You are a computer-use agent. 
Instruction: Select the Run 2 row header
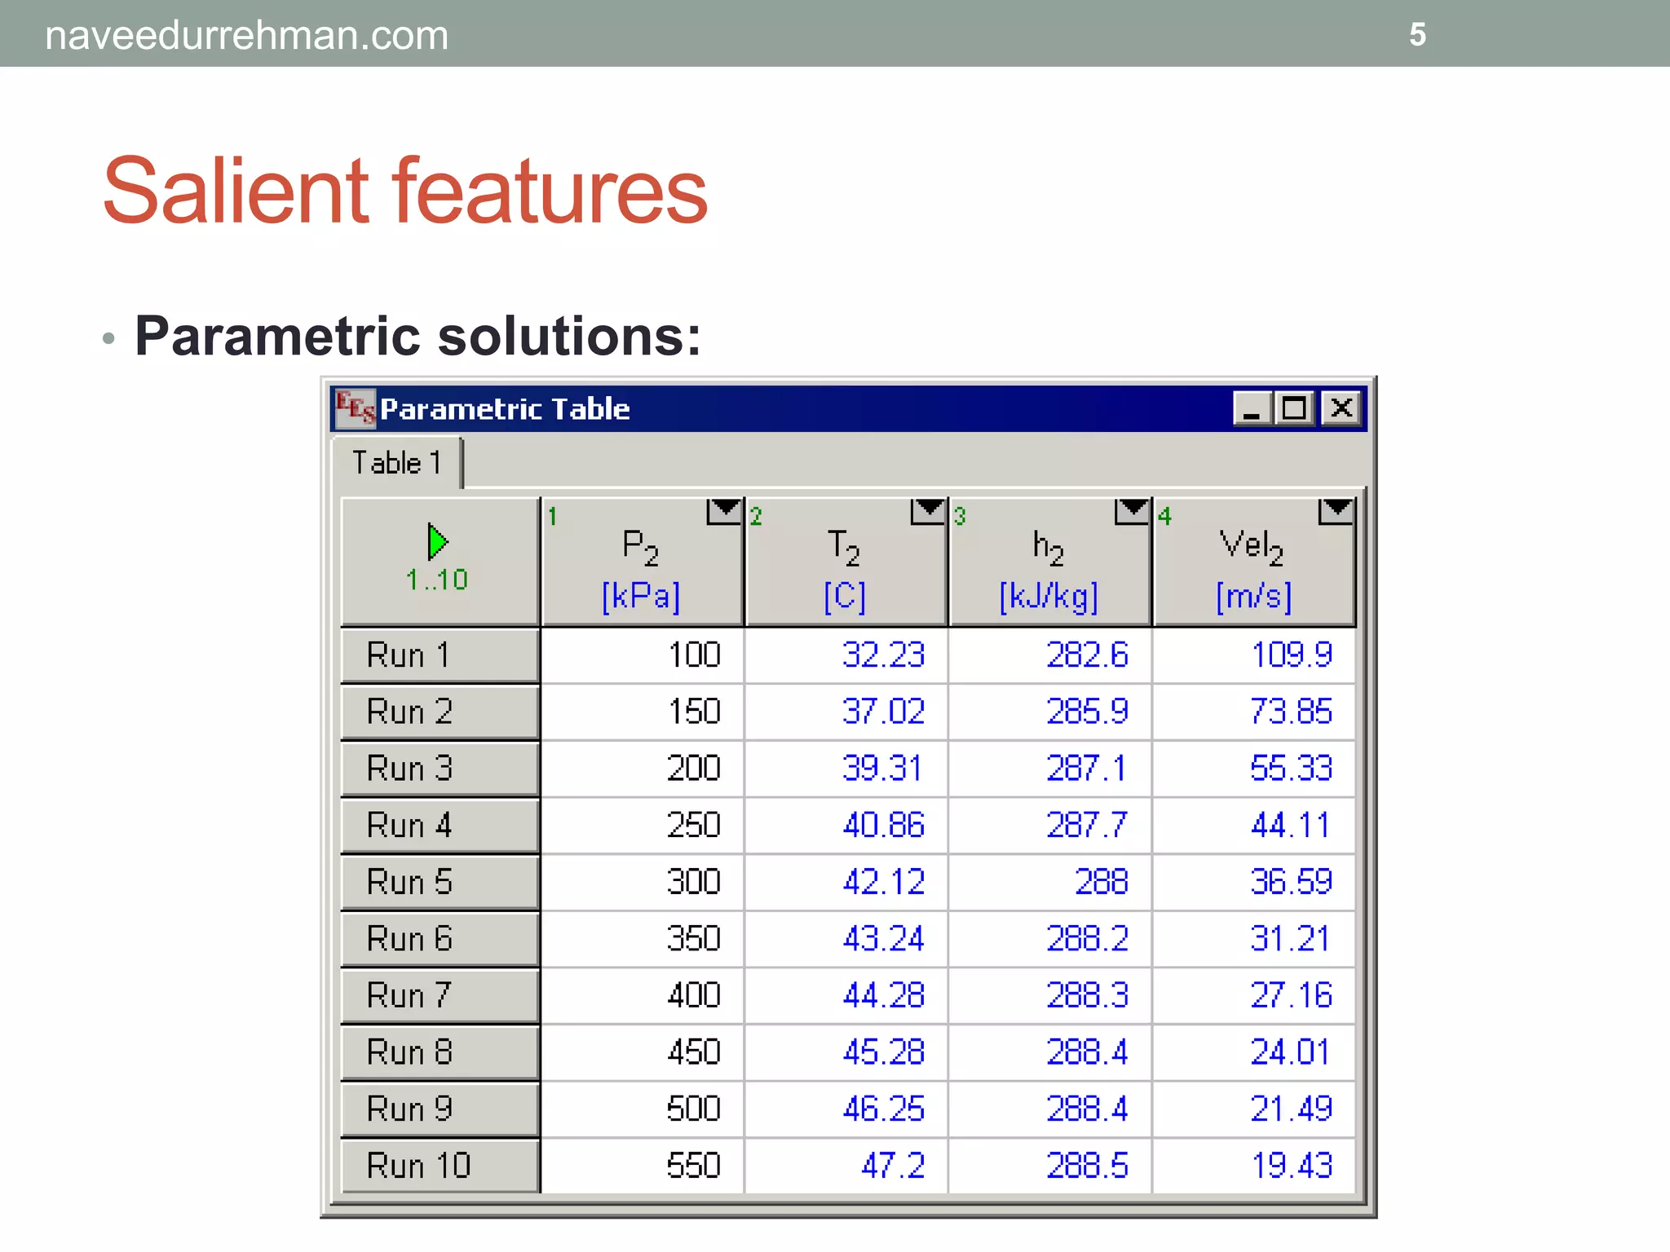click(440, 712)
